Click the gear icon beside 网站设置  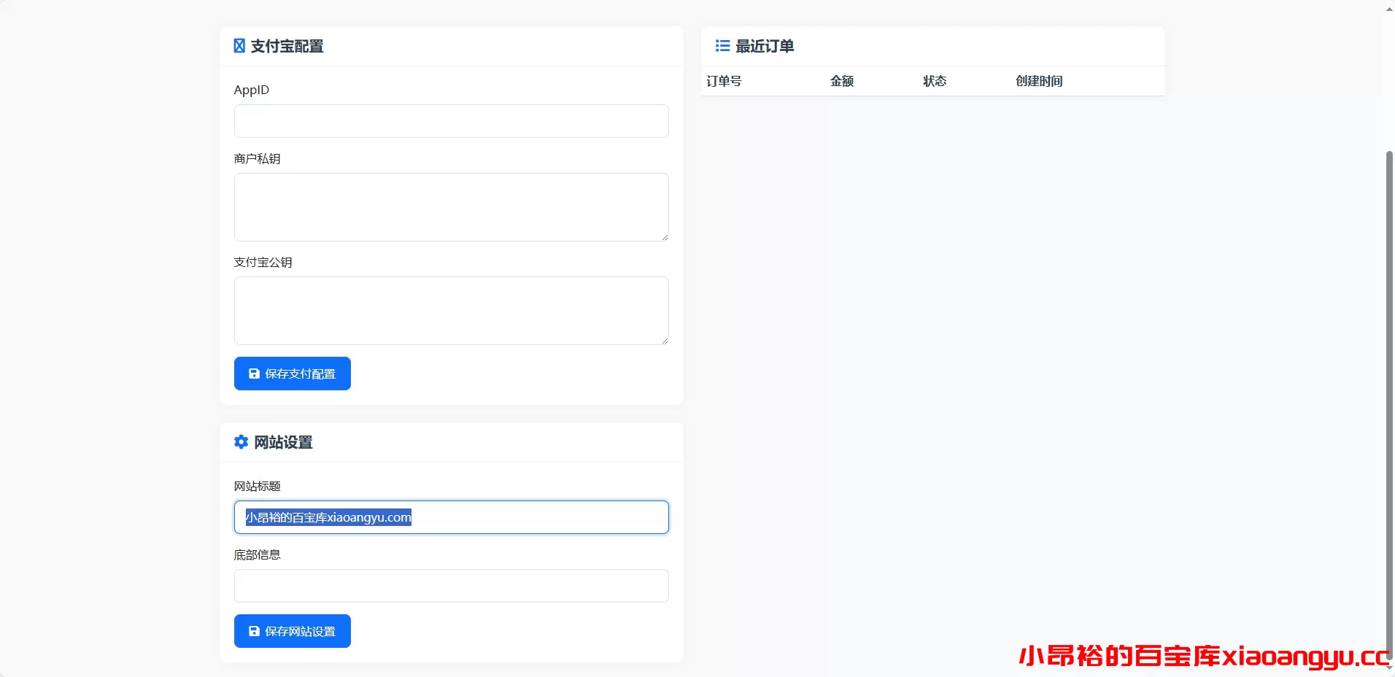pos(241,442)
